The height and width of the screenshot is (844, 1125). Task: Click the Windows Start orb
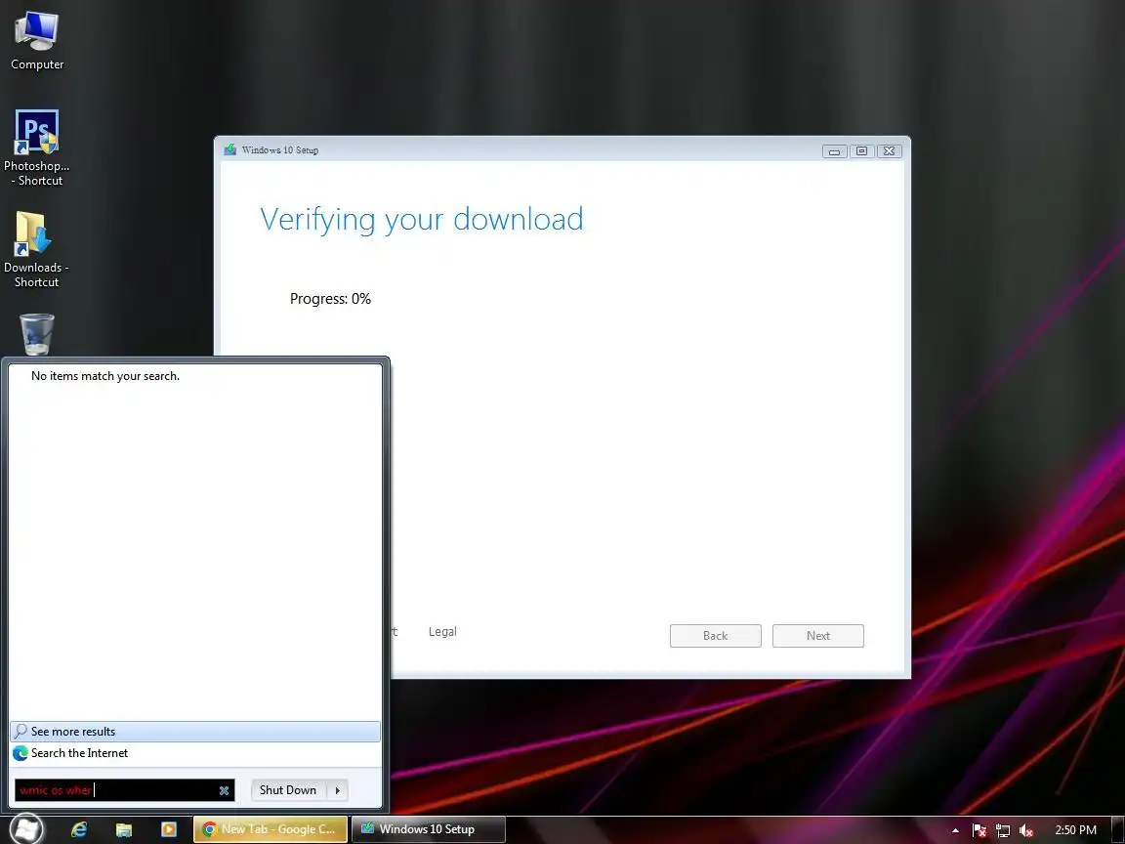(25, 829)
